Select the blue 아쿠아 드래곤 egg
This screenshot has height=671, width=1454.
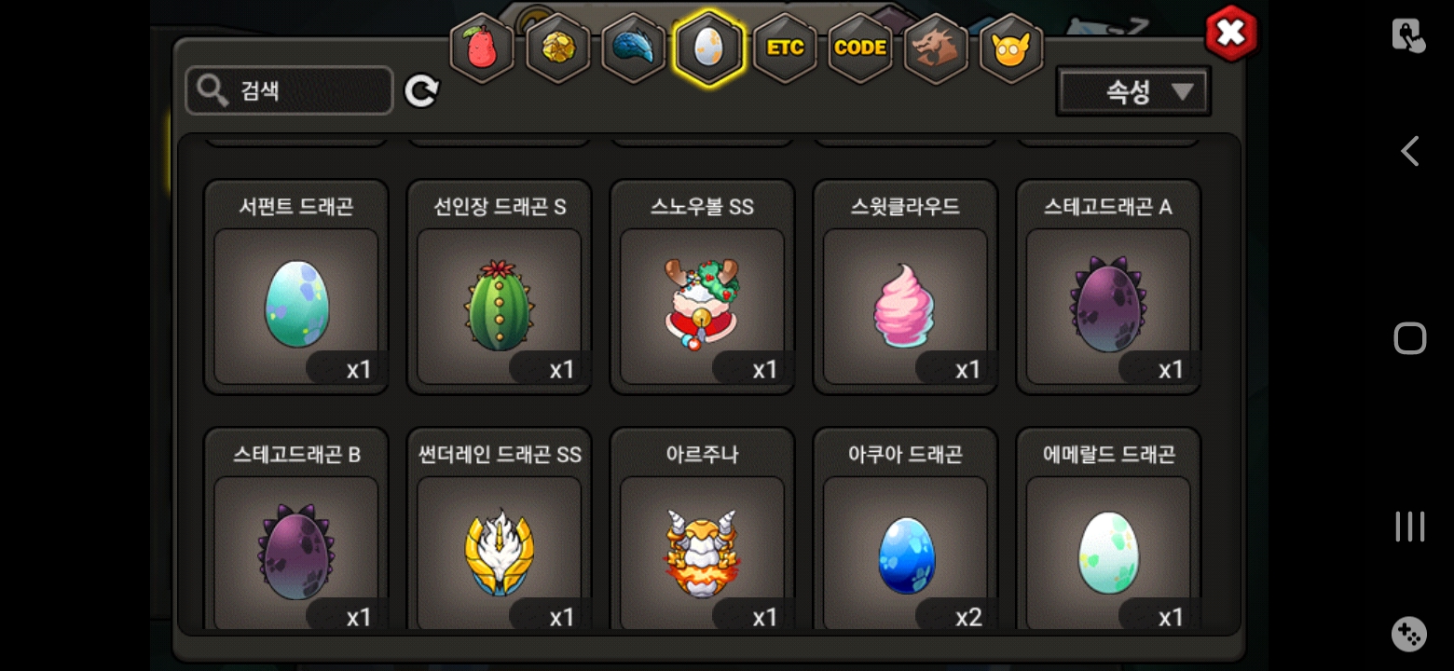tap(906, 531)
